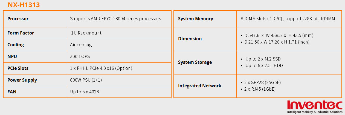Click the Up to 5 x 4028 fan value
This screenshot has height=115, width=345.
85,92
